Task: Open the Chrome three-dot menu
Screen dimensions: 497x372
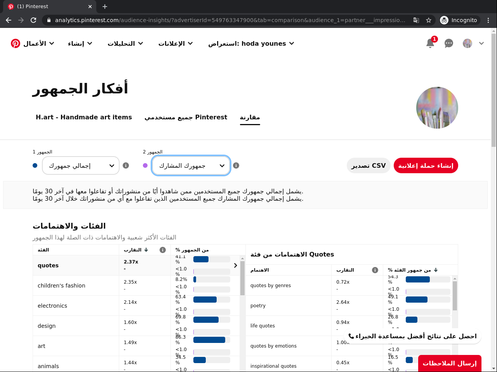Action: pyautogui.click(x=488, y=20)
